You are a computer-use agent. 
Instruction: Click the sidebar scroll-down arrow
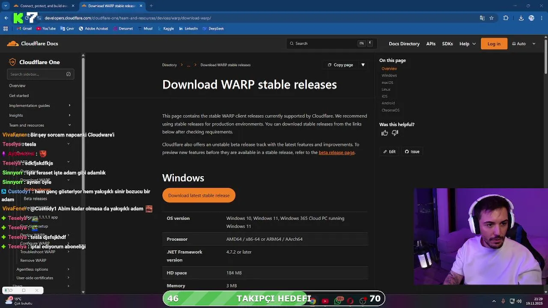point(83,292)
